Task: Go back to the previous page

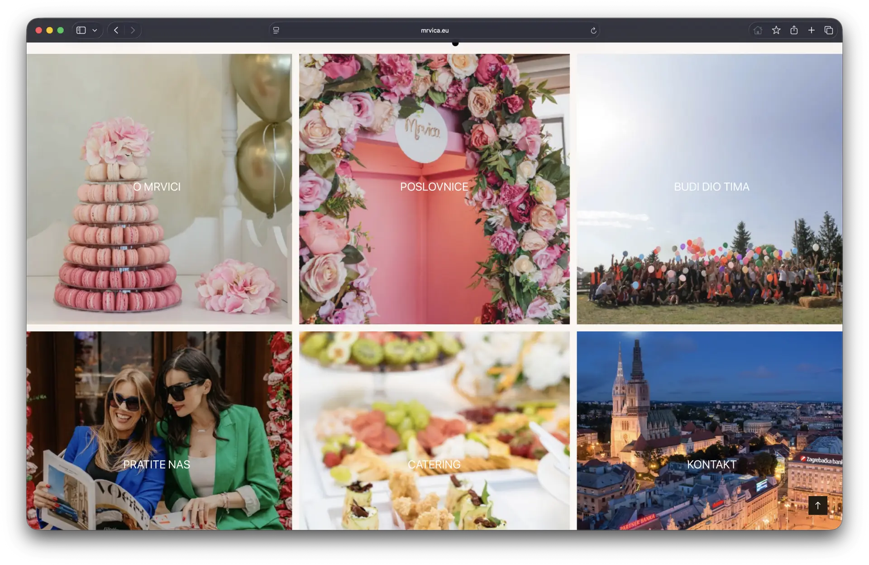Action: pyautogui.click(x=116, y=30)
